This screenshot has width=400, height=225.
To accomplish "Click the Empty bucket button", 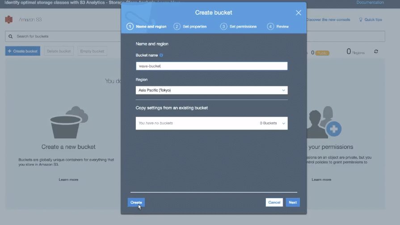I will click(x=92, y=51).
